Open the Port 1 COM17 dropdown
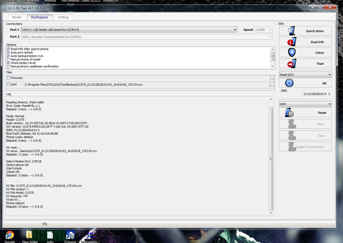Viewport: 343px width, 243px height. click(x=129, y=30)
